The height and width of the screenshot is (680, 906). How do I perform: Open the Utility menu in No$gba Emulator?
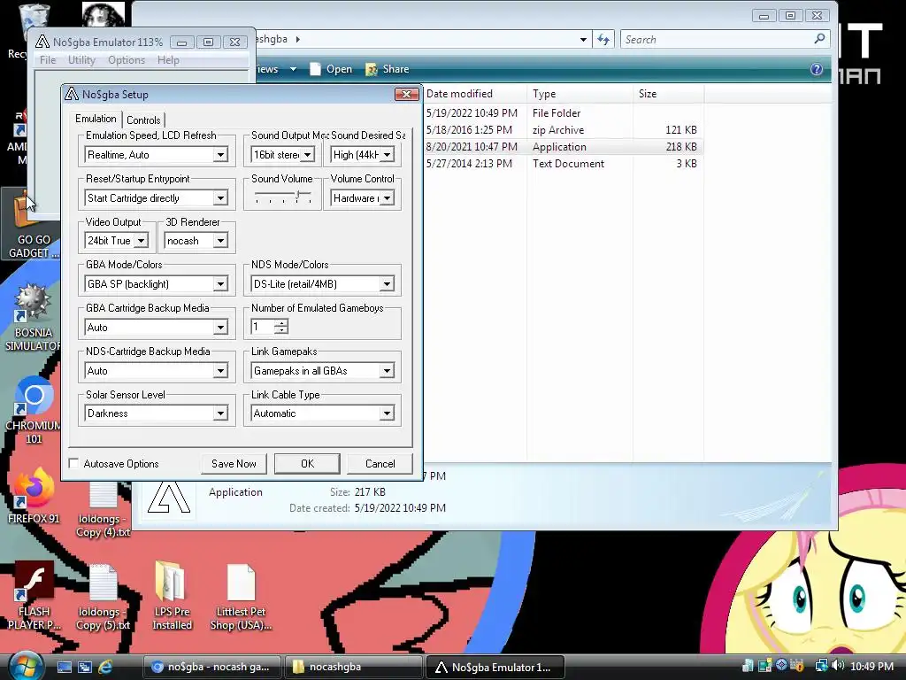pyautogui.click(x=81, y=59)
